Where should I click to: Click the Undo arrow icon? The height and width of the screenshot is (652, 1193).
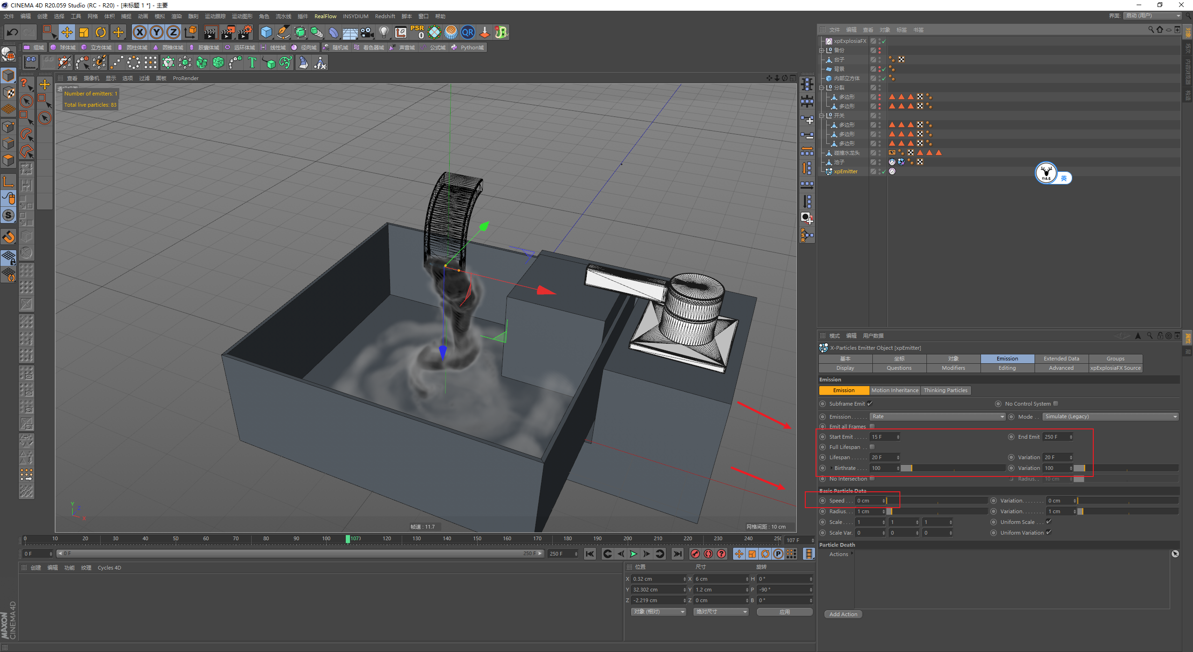point(13,32)
